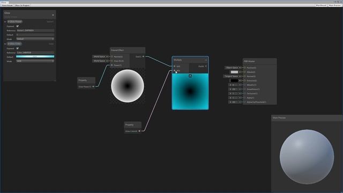
Task: Click the Main Preview sphere
Action: (x=307, y=157)
